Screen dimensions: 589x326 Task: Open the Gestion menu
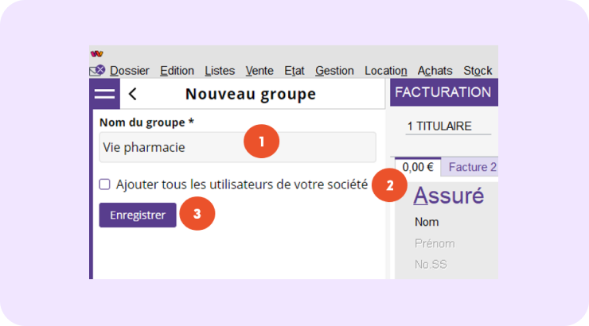click(x=334, y=71)
